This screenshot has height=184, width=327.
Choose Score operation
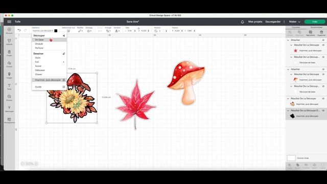pos(49,66)
